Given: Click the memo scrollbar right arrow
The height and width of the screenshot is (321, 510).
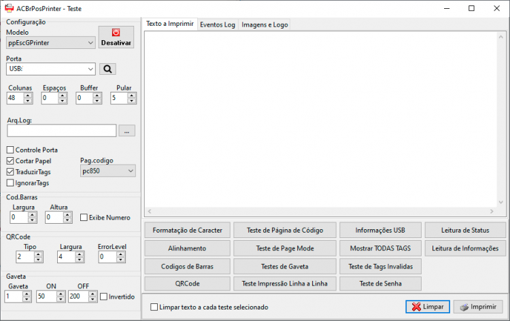Looking at the screenshot, I should [492, 212].
